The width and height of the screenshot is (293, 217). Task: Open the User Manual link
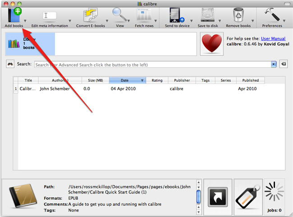coord(273,38)
